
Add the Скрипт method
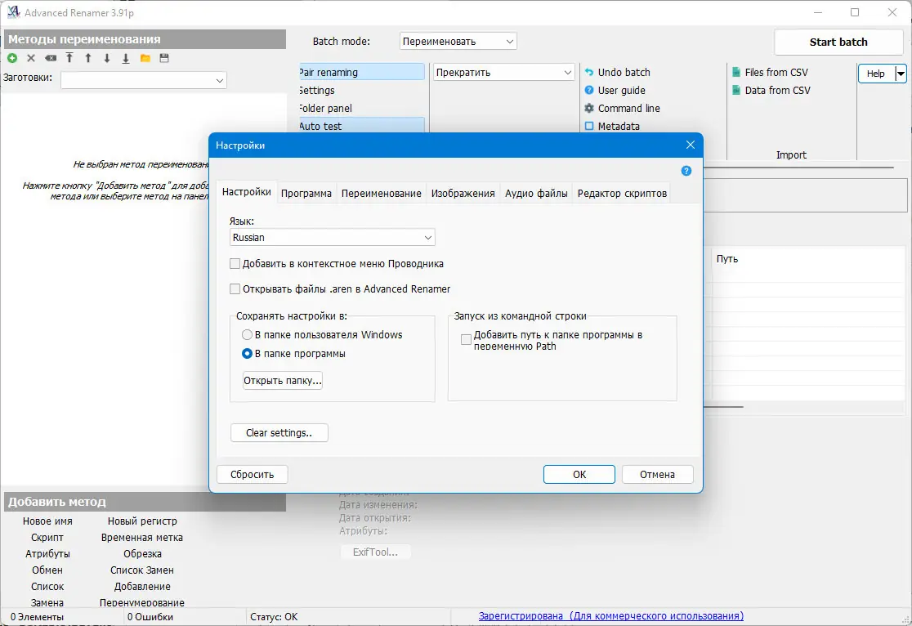47,538
